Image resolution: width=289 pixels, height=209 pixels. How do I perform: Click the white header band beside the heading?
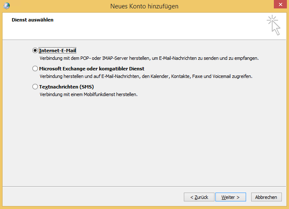point(160,25)
